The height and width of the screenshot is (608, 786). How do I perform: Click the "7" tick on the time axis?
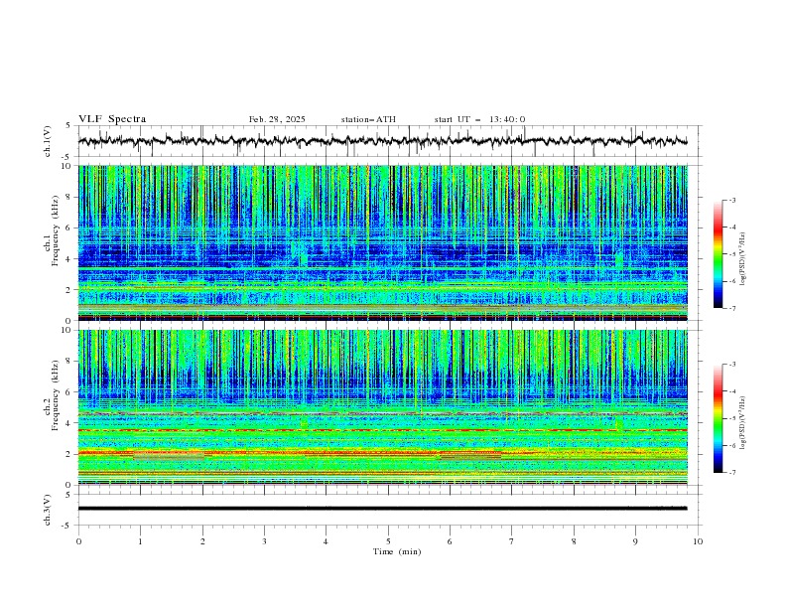pyautogui.click(x=512, y=541)
